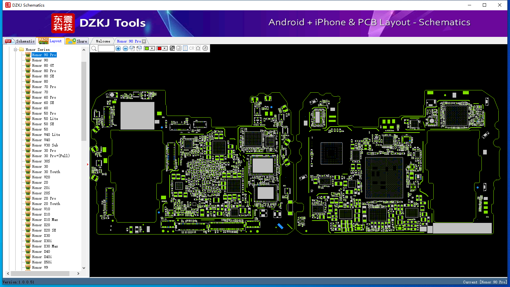Click the board icon beside Honor 70

[x=28, y=92]
